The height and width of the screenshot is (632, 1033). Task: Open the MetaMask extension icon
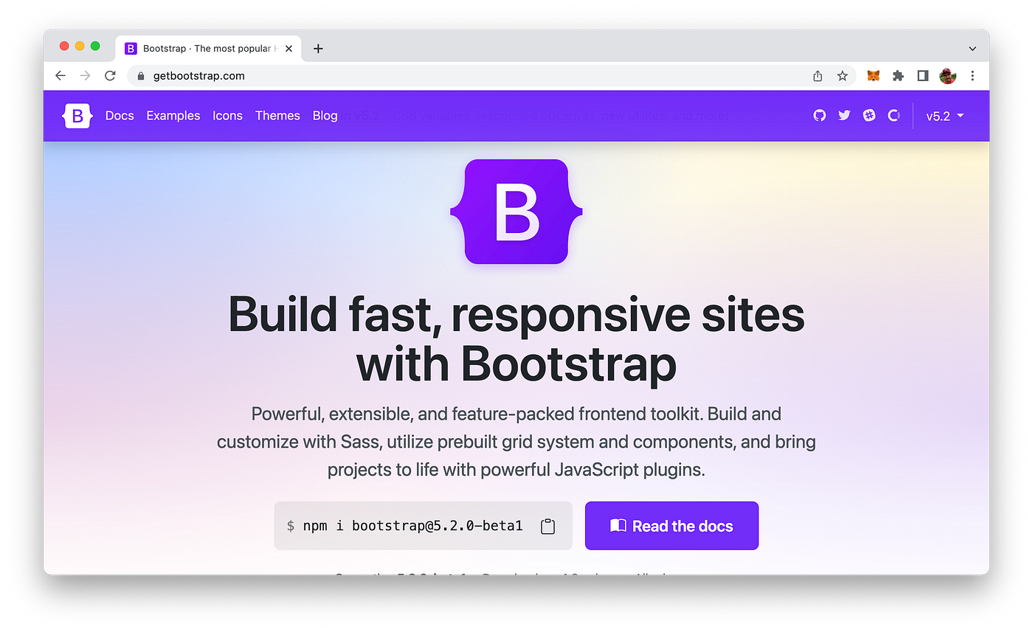(x=873, y=75)
